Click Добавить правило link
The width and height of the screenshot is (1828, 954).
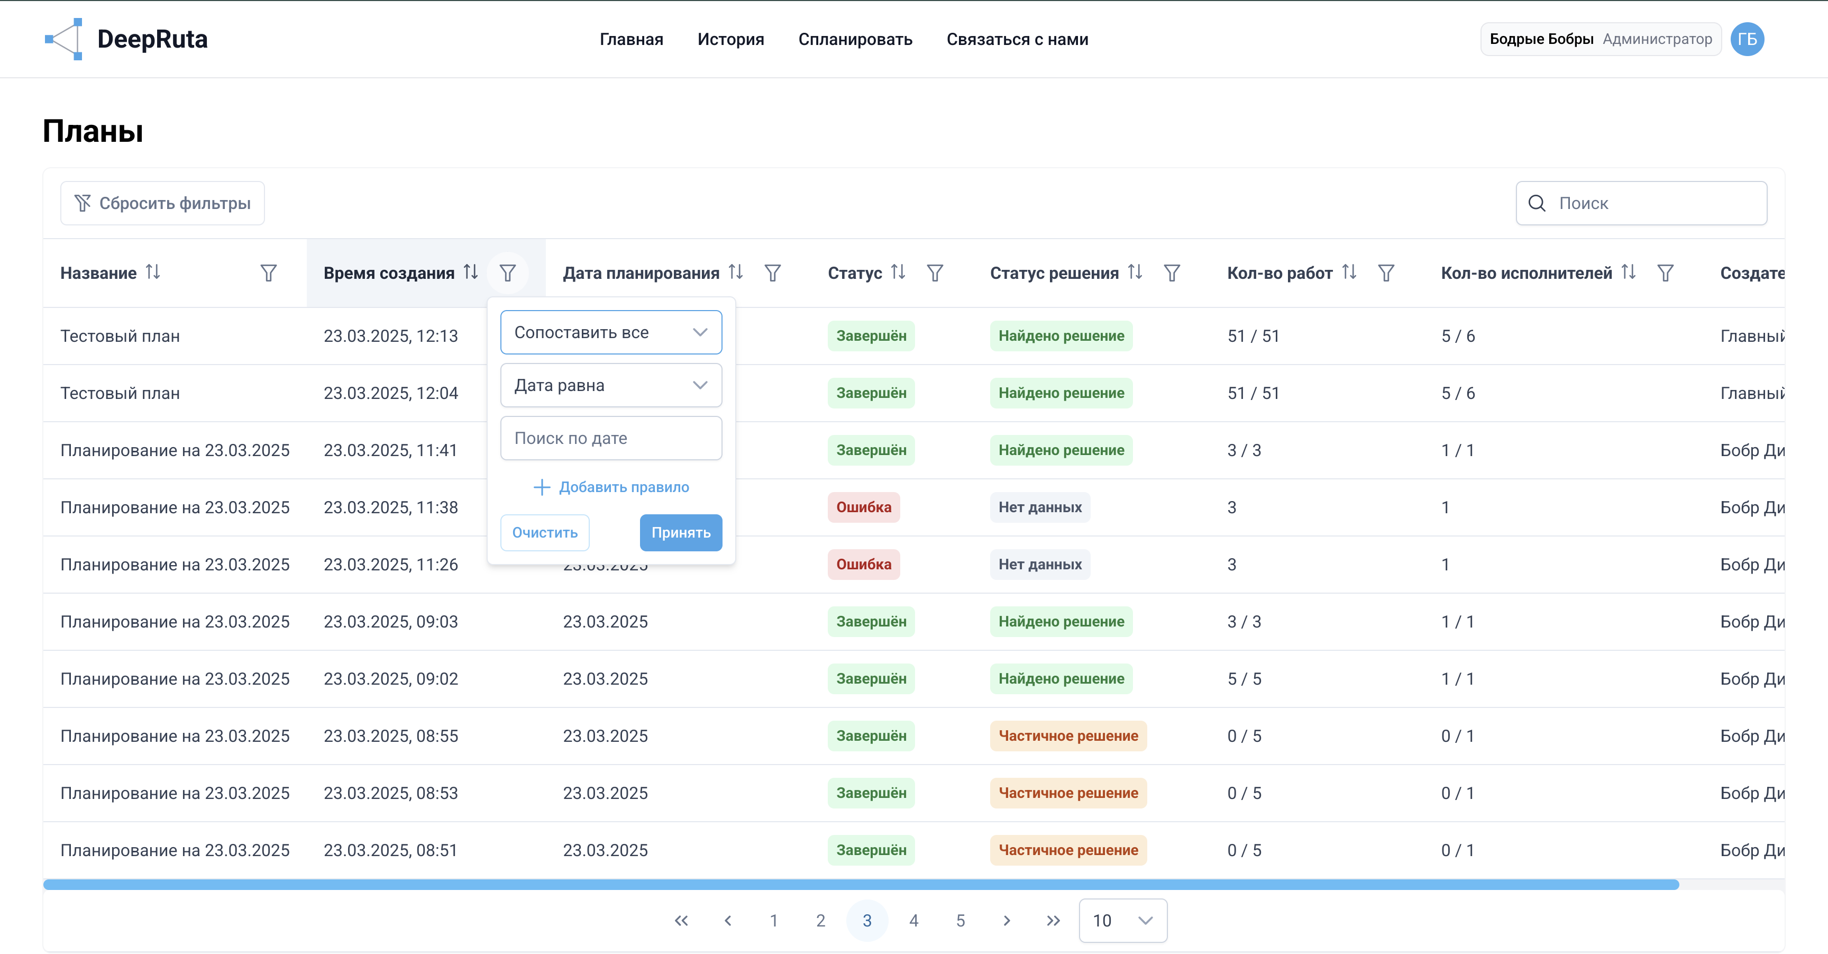coord(611,487)
